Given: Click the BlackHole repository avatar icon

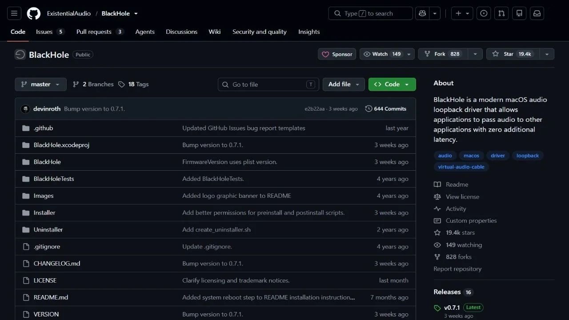Looking at the screenshot, I should pos(20,54).
